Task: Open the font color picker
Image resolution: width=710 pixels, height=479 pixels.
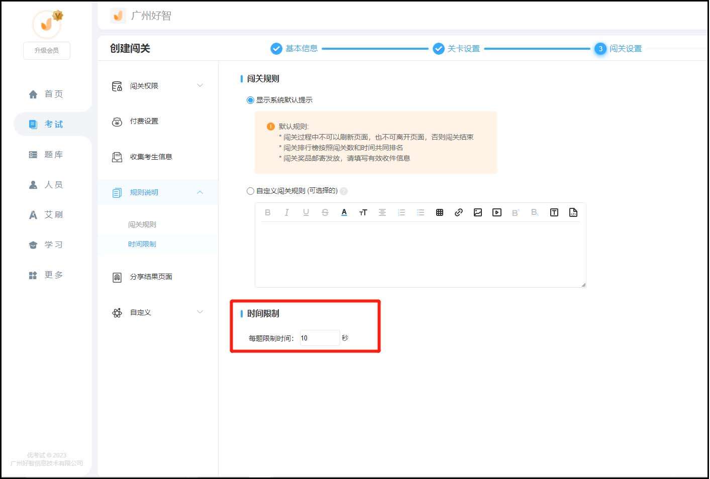Action: (x=344, y=212)
